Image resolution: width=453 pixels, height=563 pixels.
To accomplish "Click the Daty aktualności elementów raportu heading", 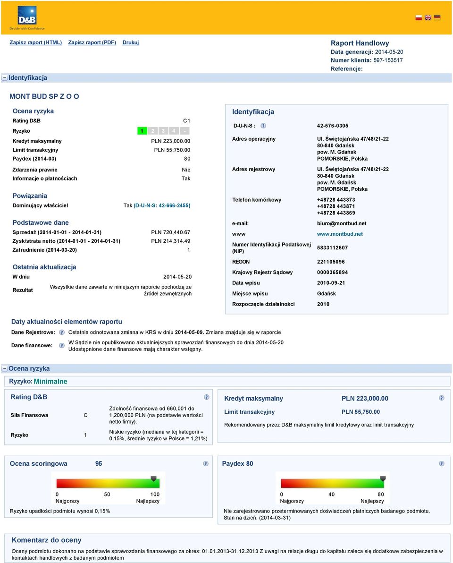I will point(67,322).
